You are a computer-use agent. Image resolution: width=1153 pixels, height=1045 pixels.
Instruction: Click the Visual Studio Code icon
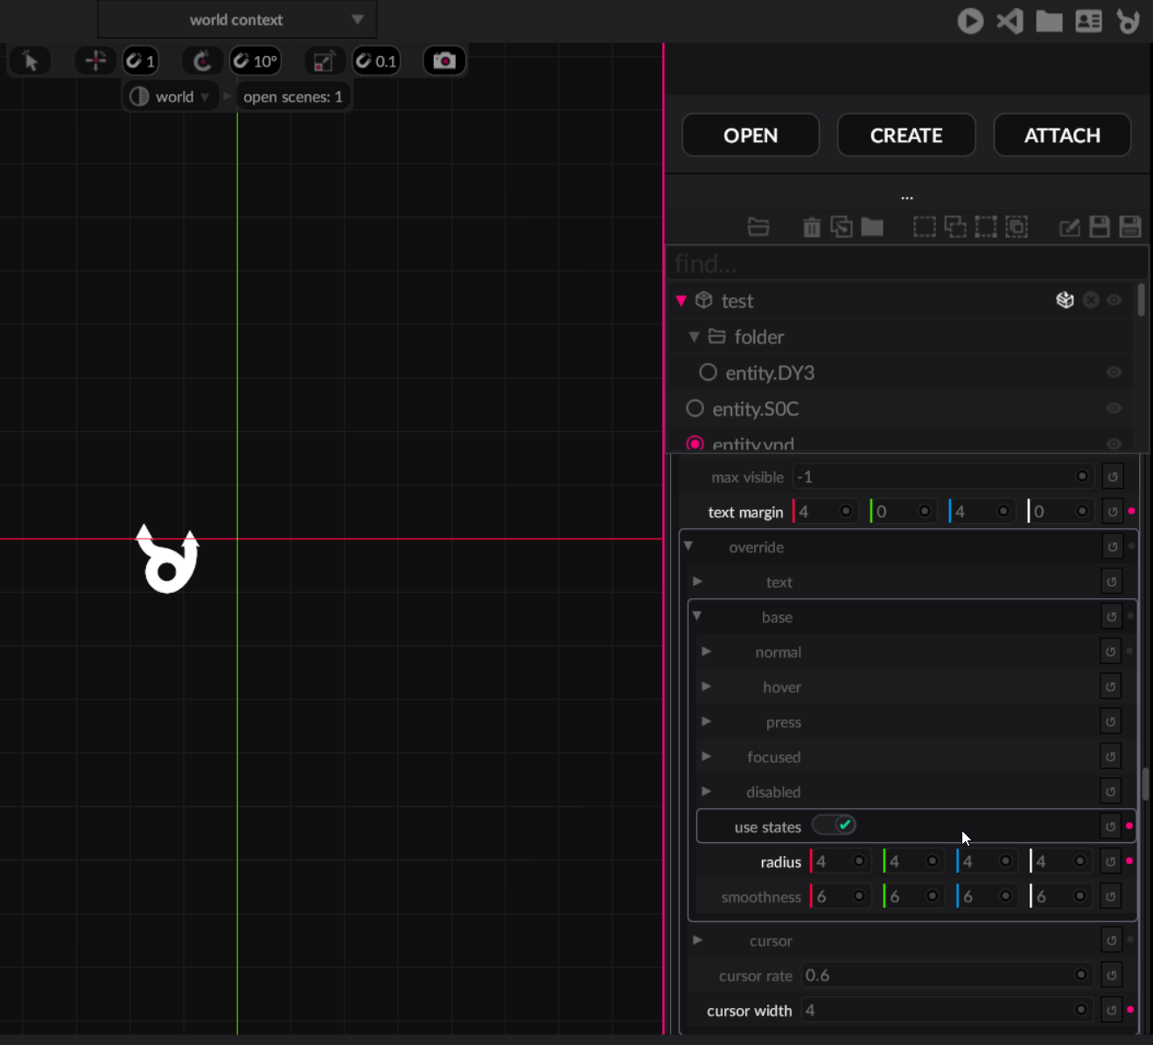click(1010, 21)
